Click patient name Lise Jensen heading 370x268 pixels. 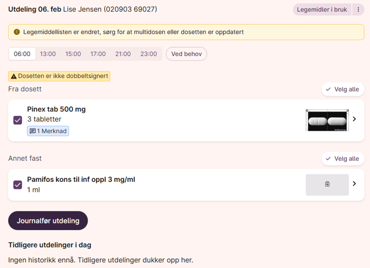point(82,9)
